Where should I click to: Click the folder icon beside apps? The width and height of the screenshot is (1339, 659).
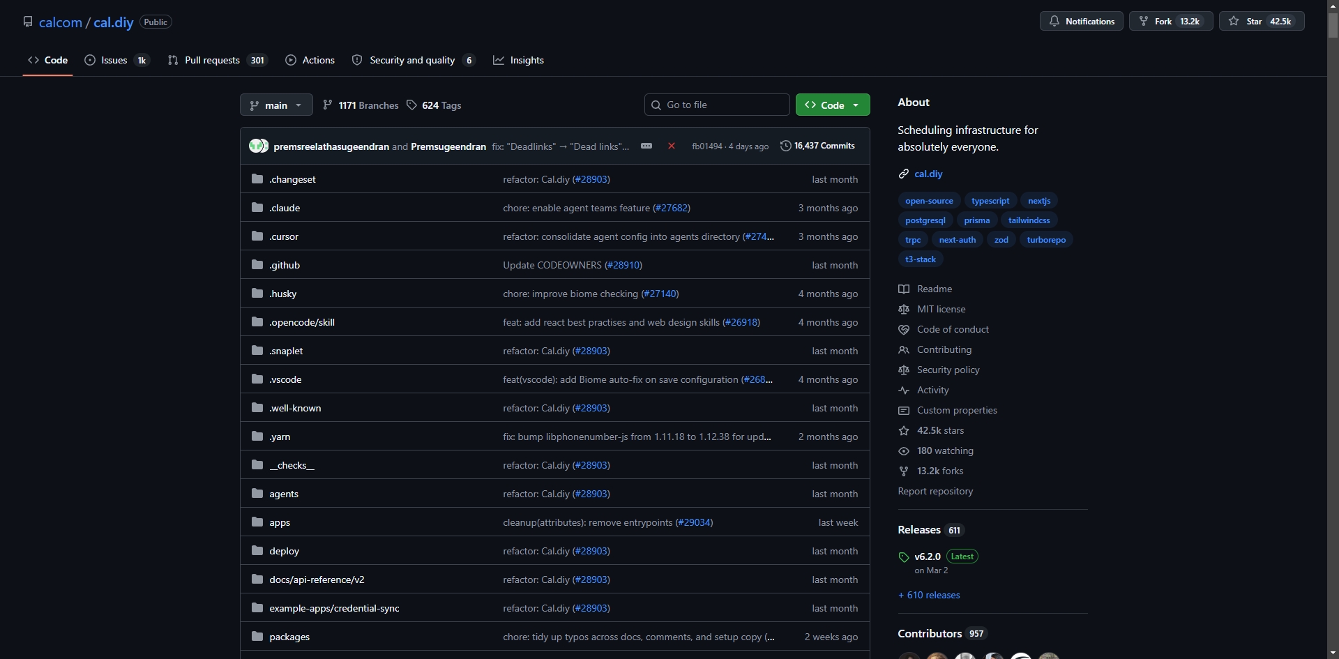(257, 522)
